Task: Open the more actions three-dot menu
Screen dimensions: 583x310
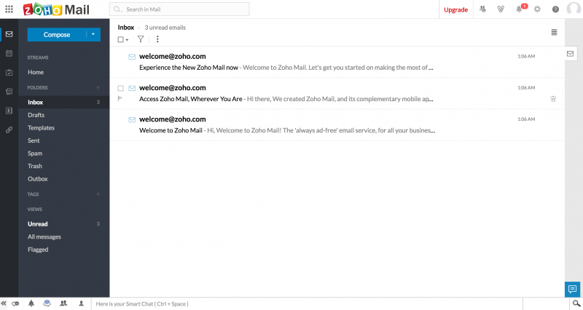Action: coord(157,39)
